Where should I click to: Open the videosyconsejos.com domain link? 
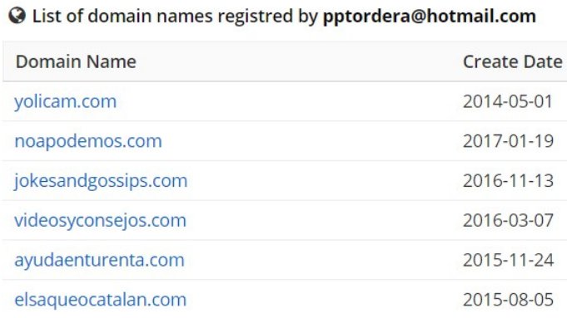click(x=100, y=220)
